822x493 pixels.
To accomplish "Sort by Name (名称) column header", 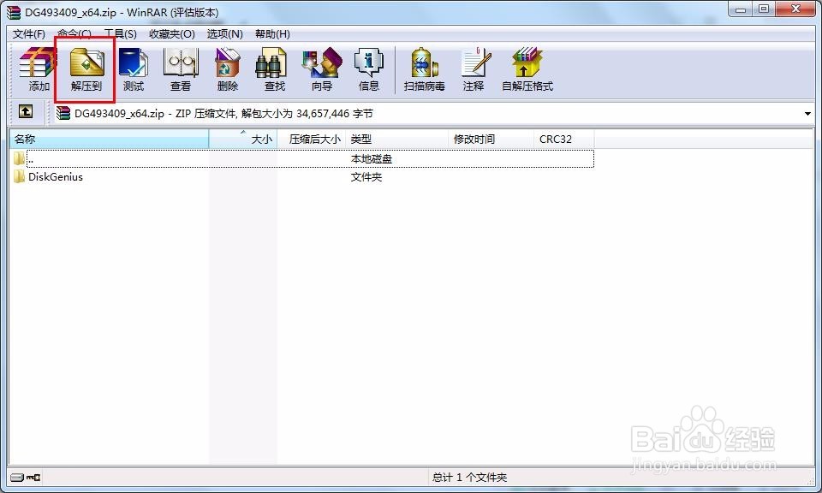I will (109, 140).
